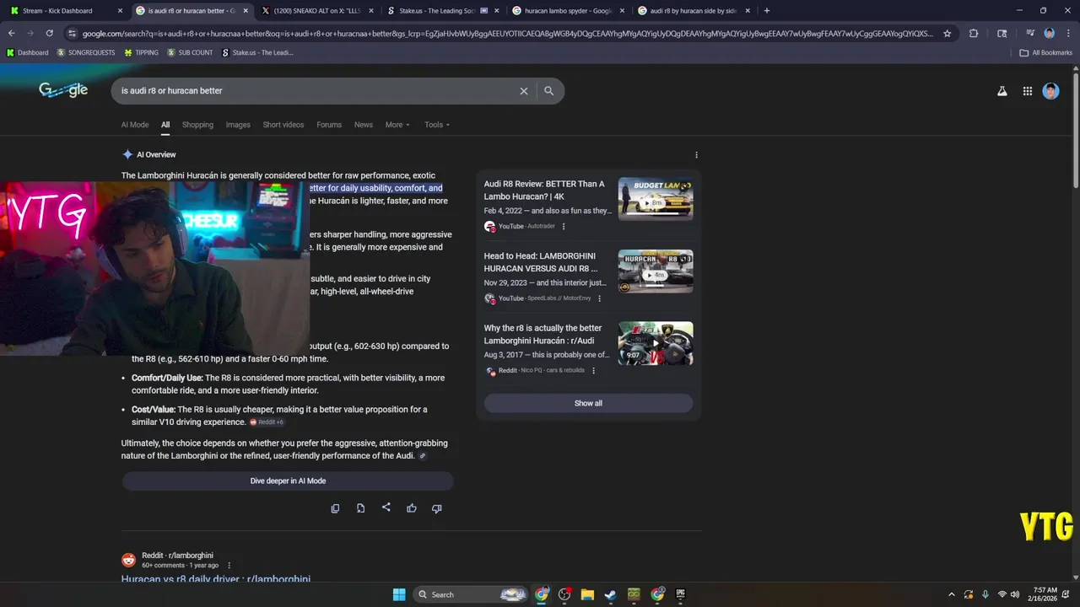Screen dimensions: 1080x607
Task: Open SUB COUNT bookmark
Action: click(x=190, y=52)
